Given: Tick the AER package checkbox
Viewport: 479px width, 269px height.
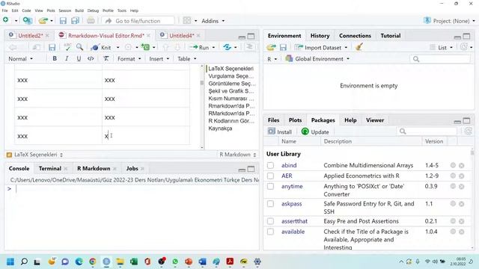Looking at the screenshot, I should [x=270, y=176].
